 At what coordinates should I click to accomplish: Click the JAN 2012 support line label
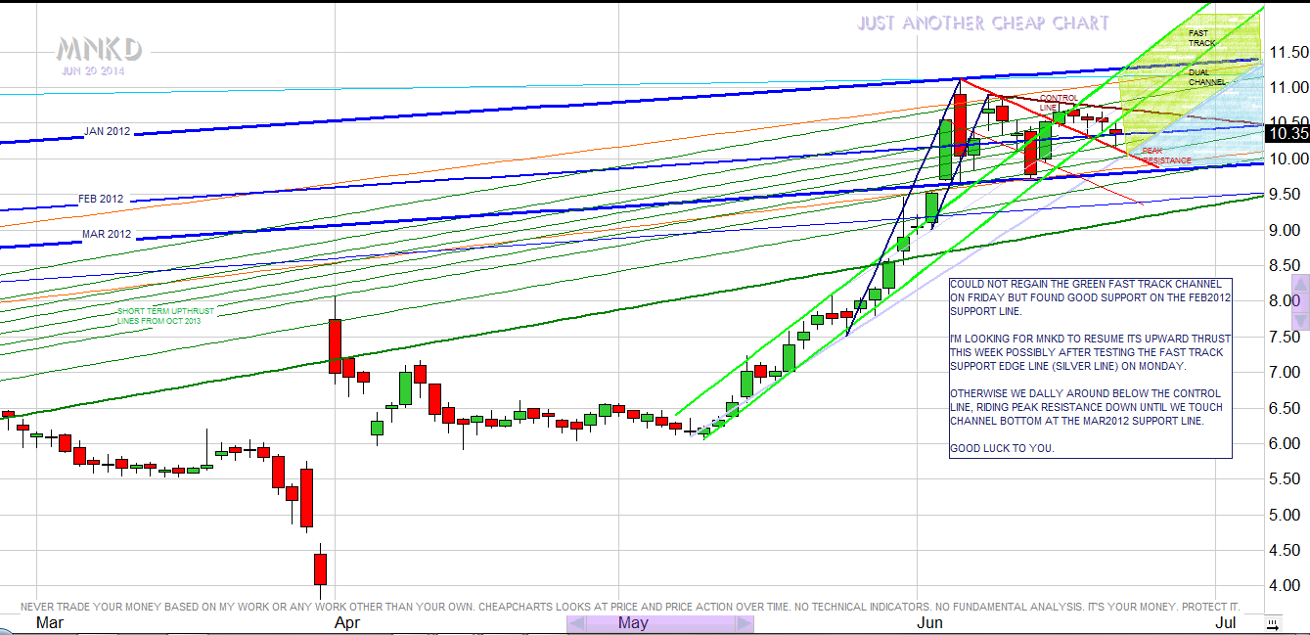click(107, 131)
